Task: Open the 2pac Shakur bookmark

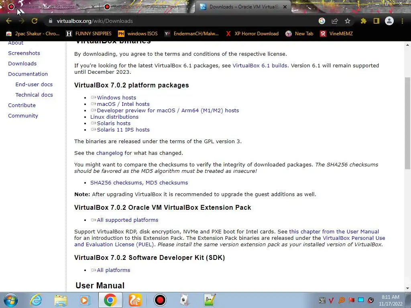Action: coord(33,34)
